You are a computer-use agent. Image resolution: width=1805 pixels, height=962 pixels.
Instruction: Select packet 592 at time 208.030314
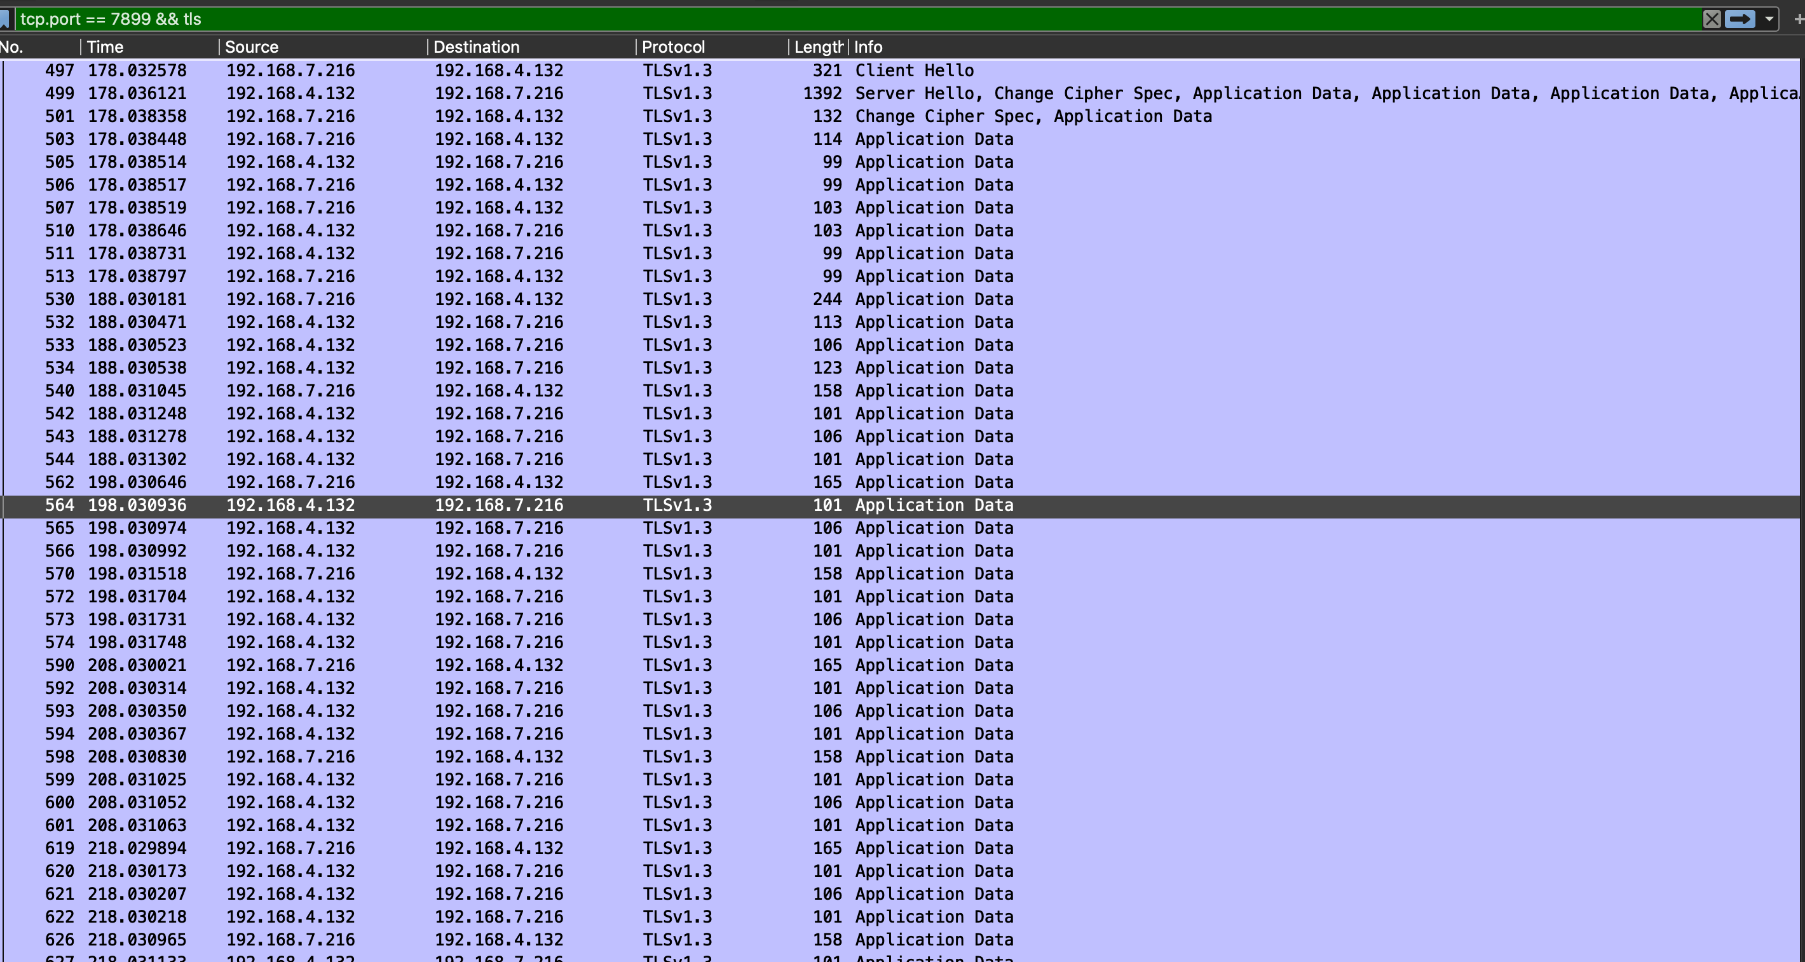pos(901,688)
